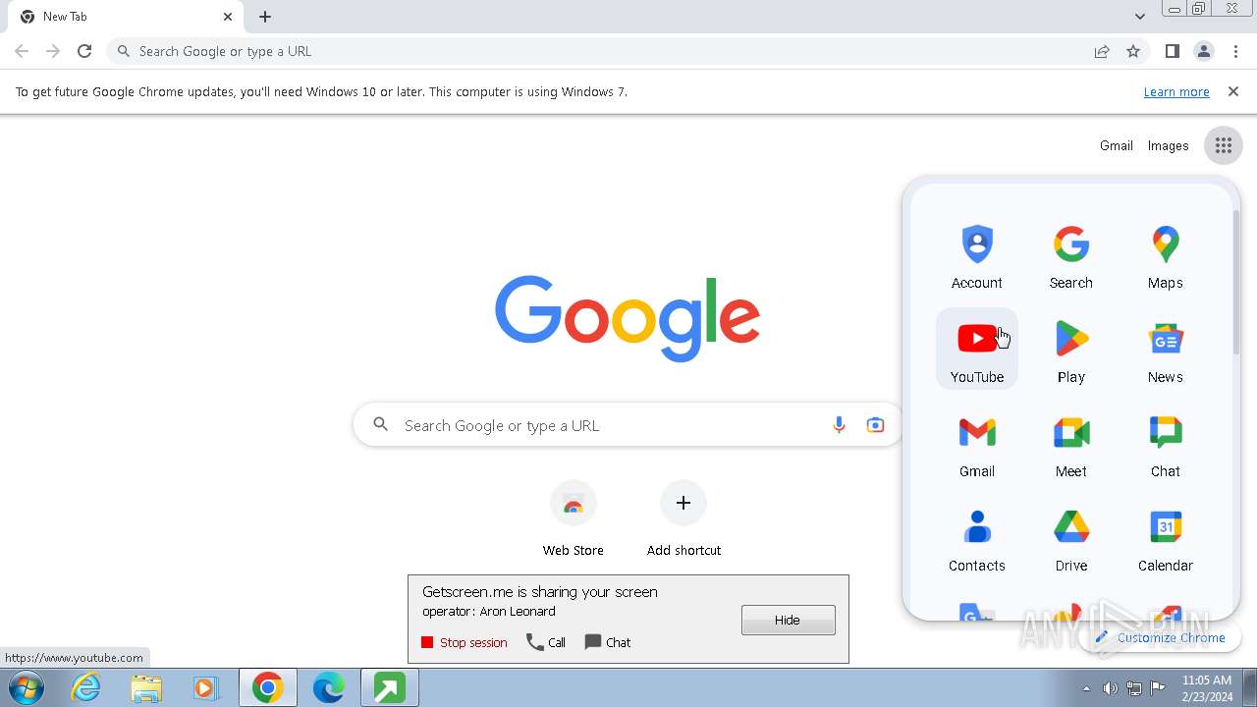
Task: Open Google Meet app icon
Action: pos(1070,445)
